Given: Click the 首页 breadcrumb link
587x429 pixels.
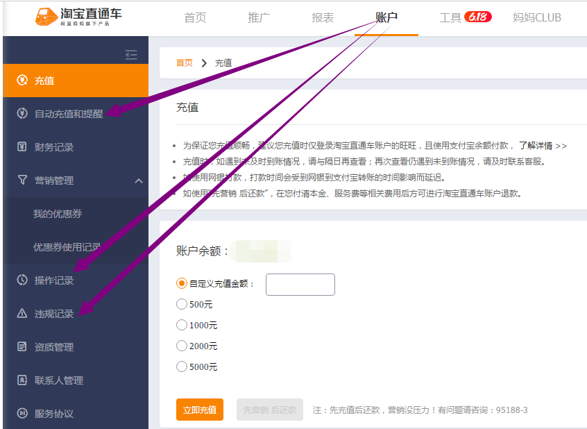Looking at the screenshot, I should tap(185, 63).
